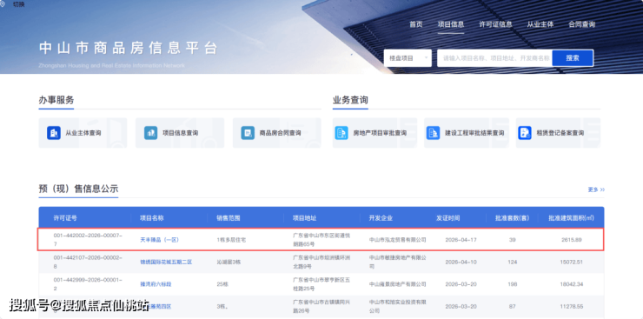Click the approved area value 18042.34

tap(572, 283)
